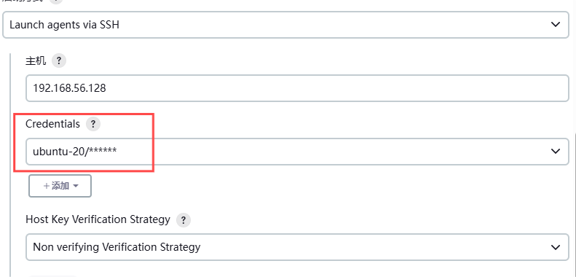Open the Non verifying Verification Strategy list

pos(297,247)
